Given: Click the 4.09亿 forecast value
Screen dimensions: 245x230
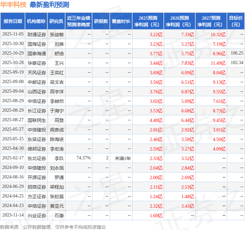Looking at the screenshot, I should pyautogui.click(x=219, y=149).
